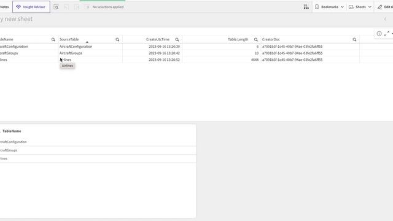
Task: Select AircraftGroups in the SourceTable column
Action: (x=71, y=53)
